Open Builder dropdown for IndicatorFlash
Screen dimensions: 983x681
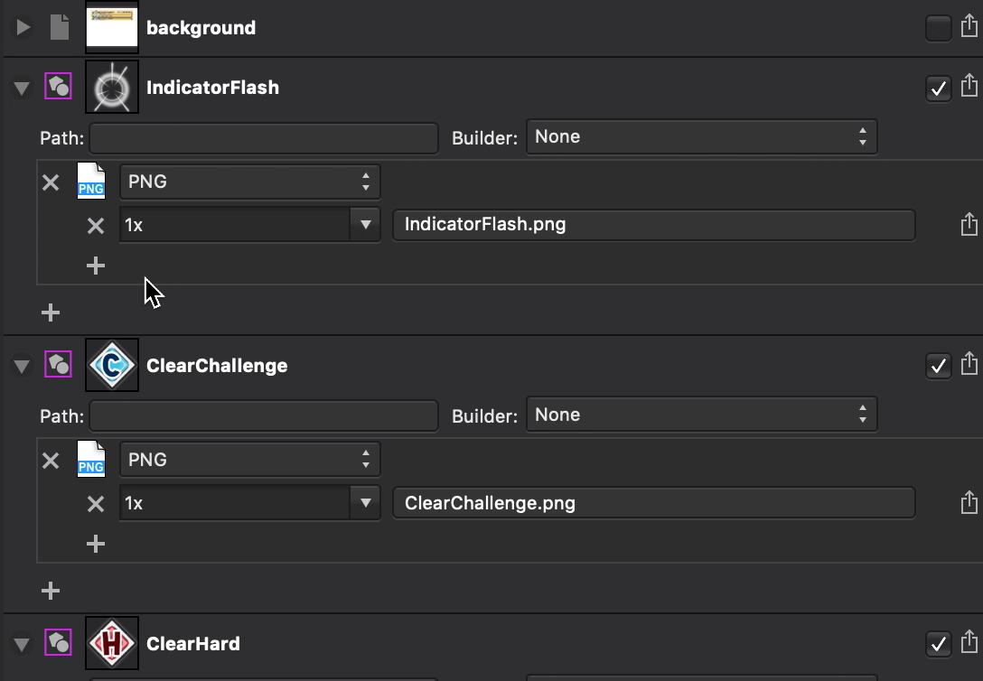(x=701, y=136)
